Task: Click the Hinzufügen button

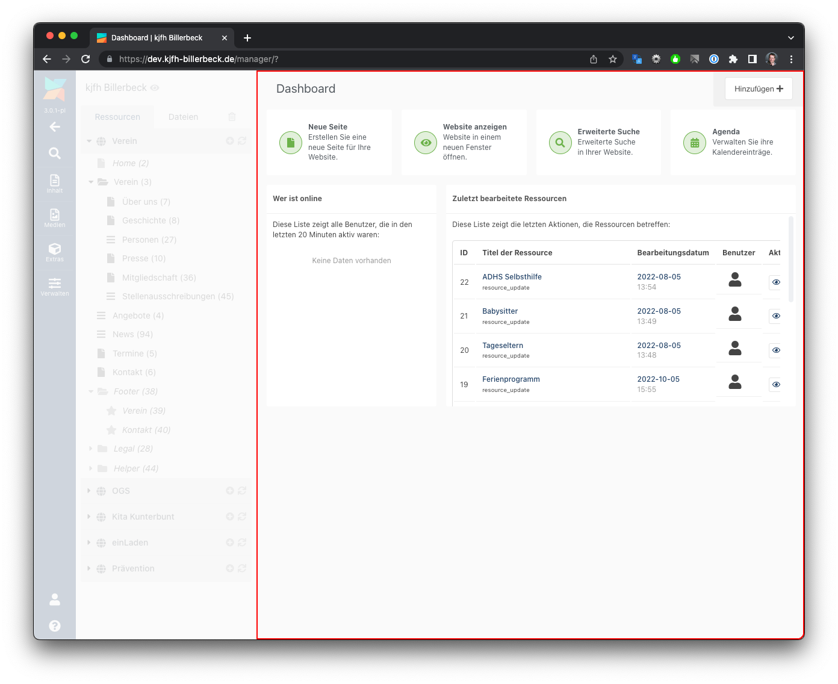Action: click(x=759, y=89)
